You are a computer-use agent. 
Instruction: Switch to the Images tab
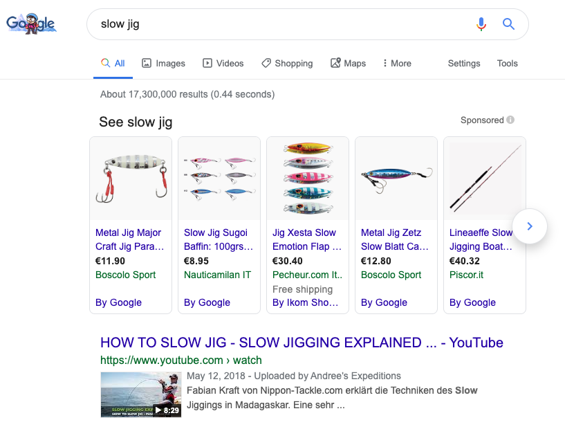(x=163, y=64)
